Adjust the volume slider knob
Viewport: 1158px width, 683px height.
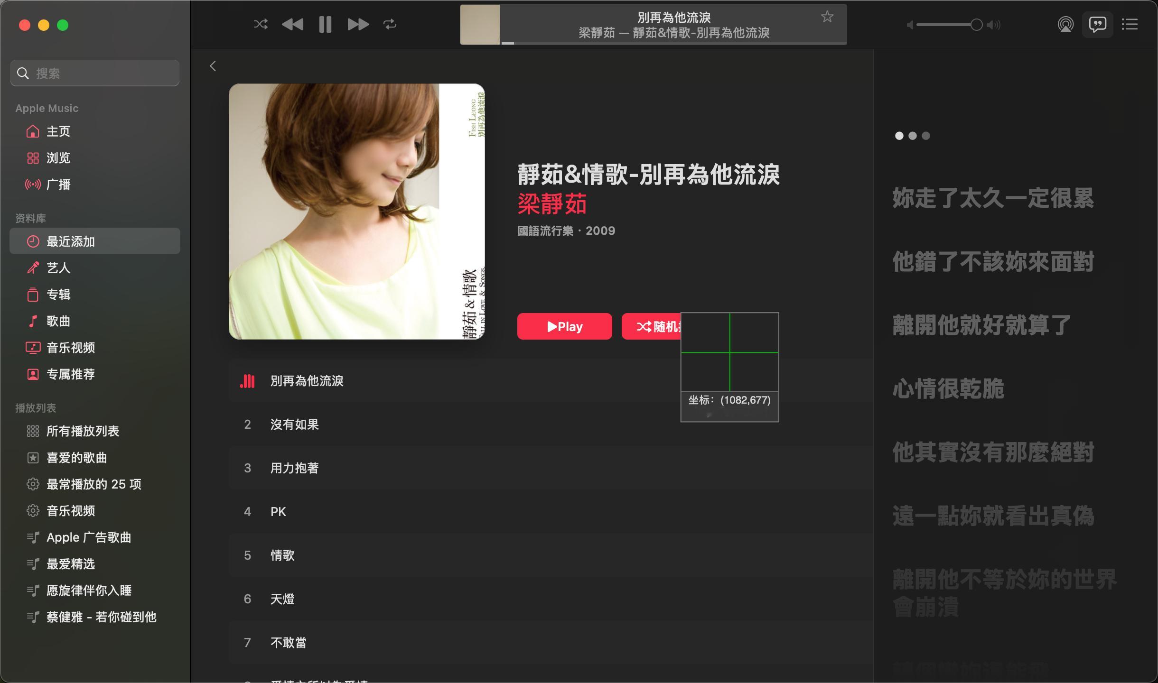976,25
